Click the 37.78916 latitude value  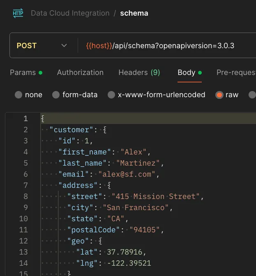[x=125, y=252]
